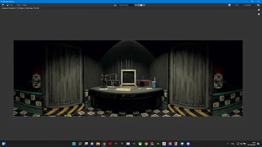Screen dimensions: 262x147
Task: Open the Slot 1 dropdown
Action: click(x=239, y=5)
